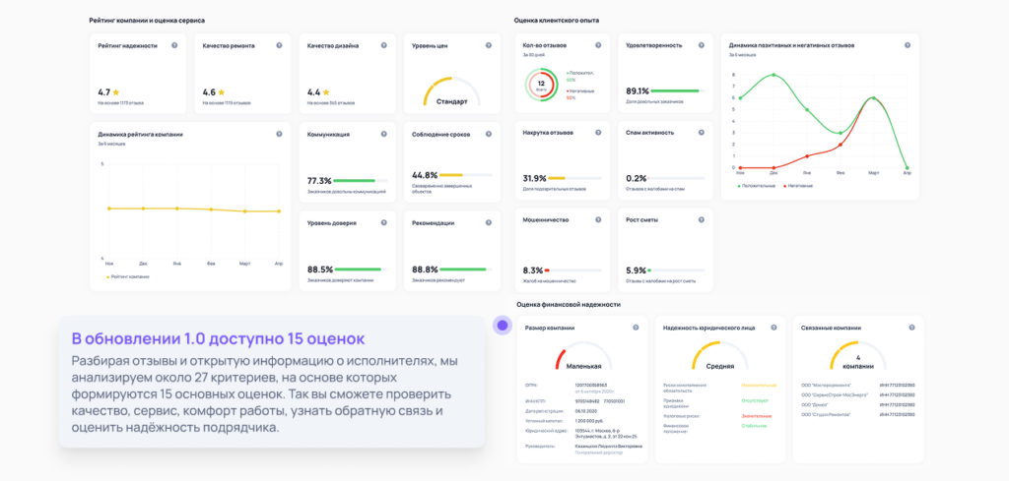Click the star next to rating 4.6
The height and width of the screenshot is (481, 1009).
(x=222, y=92)
